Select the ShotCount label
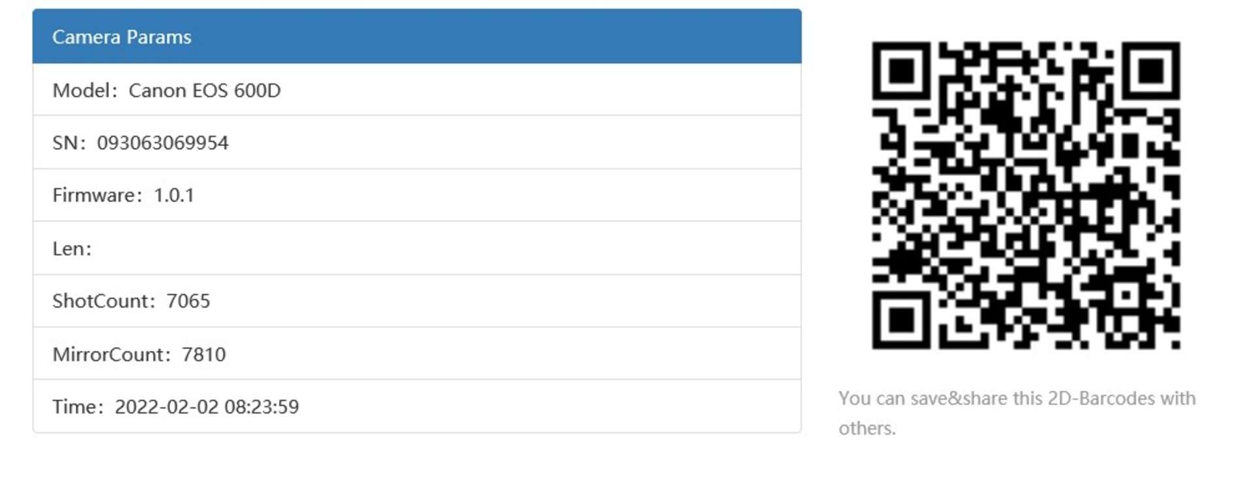 [101, 301]
